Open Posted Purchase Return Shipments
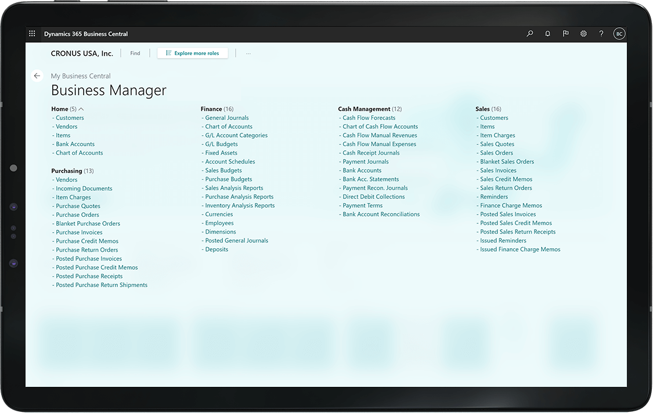 [x=102, y=285]
